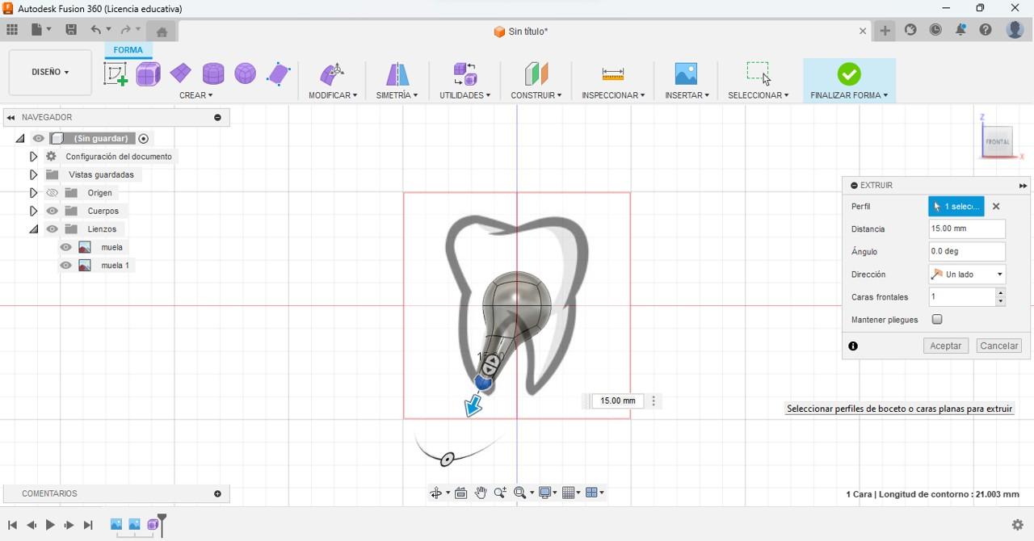Click the Perfil selection button
This screenshot has height=541, width=1034.
956,207
